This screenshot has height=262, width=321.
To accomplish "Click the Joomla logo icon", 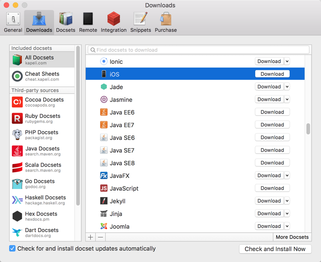I will (x=104, y=226).
